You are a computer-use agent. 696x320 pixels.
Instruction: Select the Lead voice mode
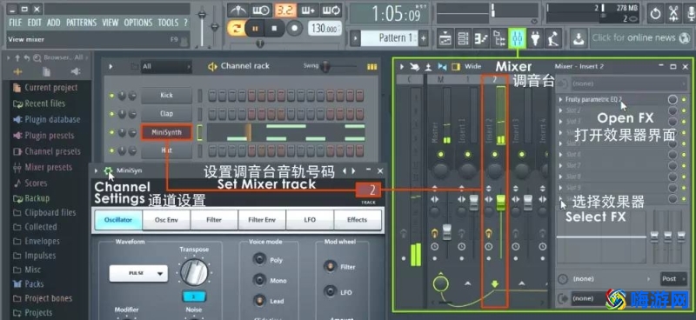pyautogui.click(x=259, y=301)
